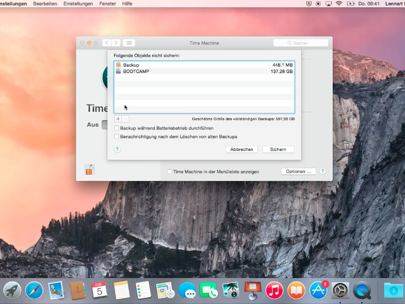Click the 137,28 GB size value

(281, 72)
